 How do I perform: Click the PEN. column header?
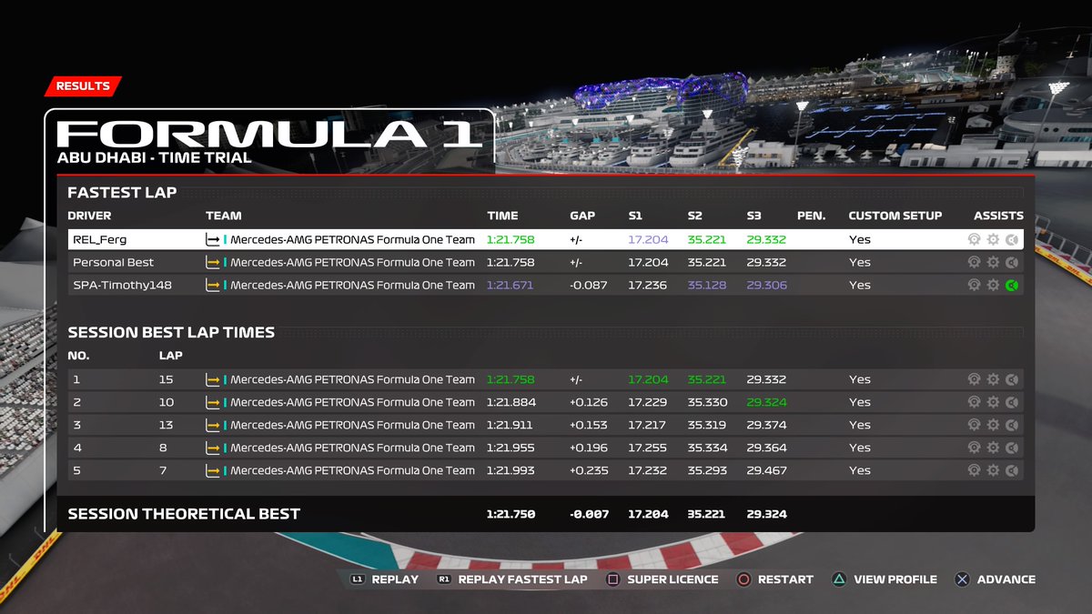pos(811,216)
